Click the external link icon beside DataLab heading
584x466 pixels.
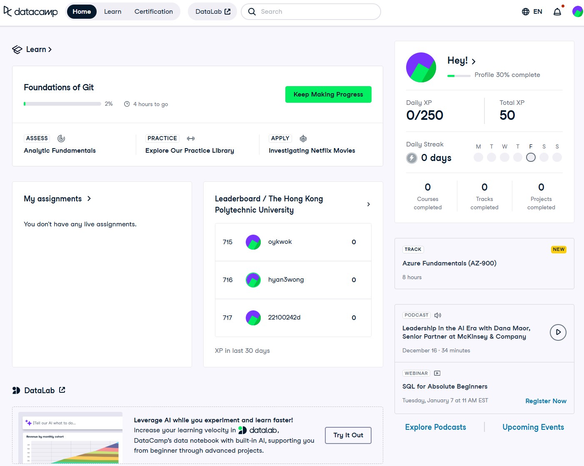point(62,390)
